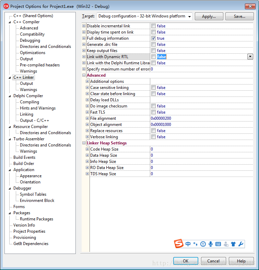The image size is (259, 270).
Task: Open the emoji smiley icon
Action: (x=203, y=244)
